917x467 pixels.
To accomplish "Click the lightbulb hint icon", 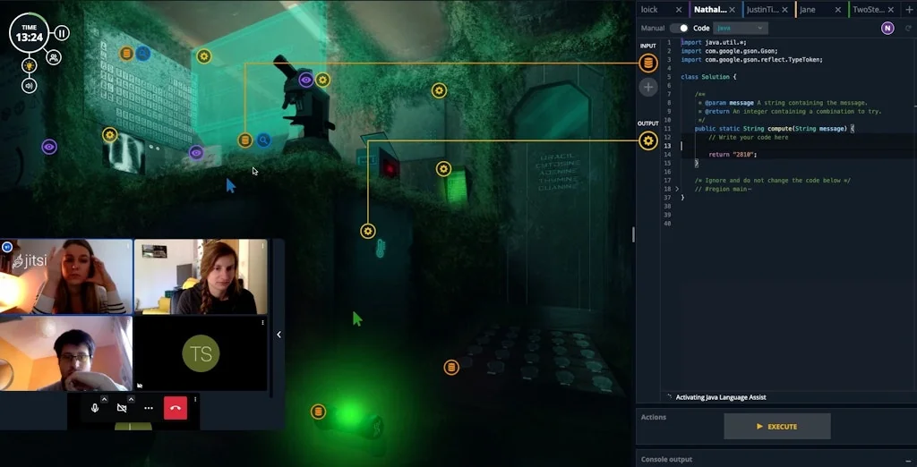I will (30, 65).
